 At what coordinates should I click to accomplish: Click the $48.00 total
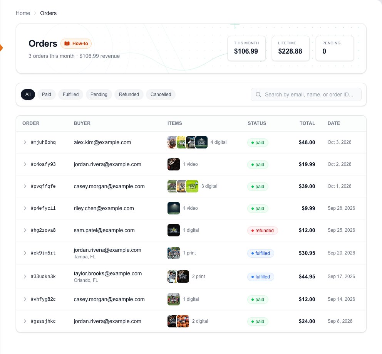307,142
